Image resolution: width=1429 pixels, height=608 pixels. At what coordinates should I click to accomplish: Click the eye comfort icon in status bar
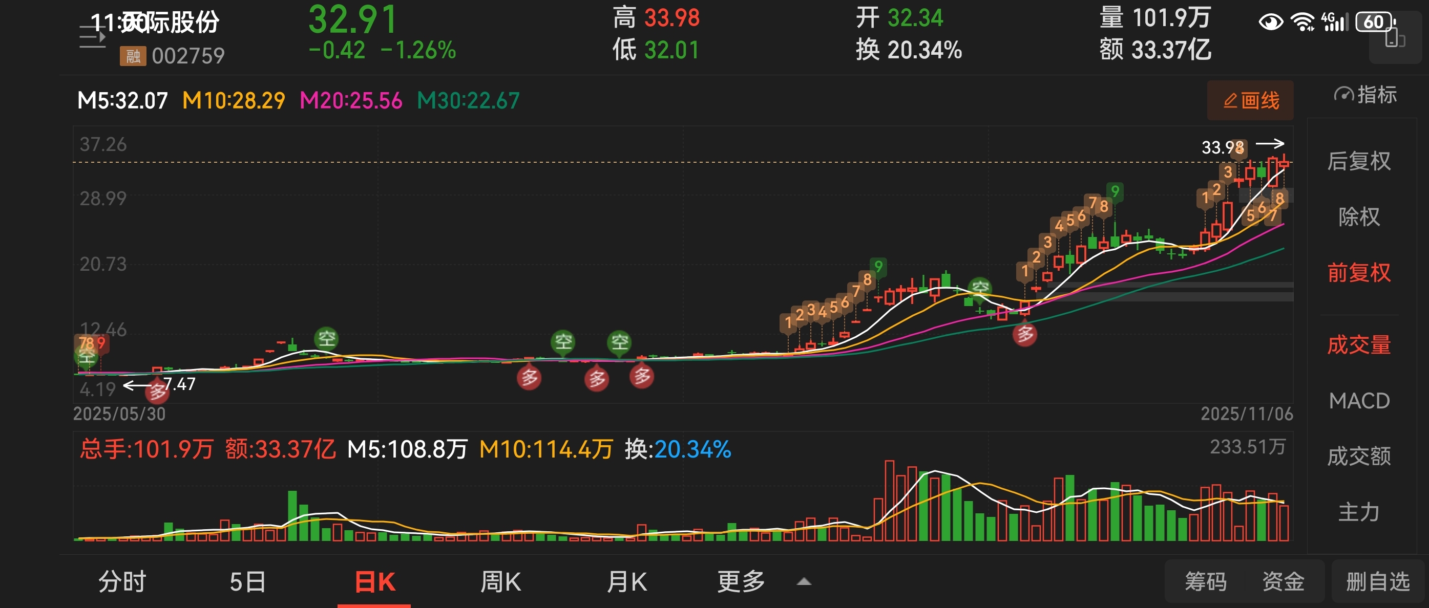(1270, 22)
